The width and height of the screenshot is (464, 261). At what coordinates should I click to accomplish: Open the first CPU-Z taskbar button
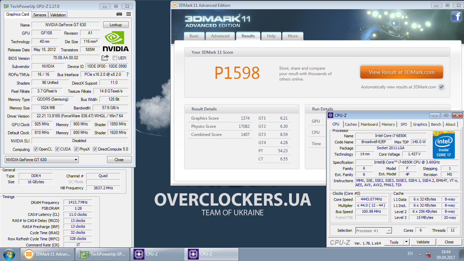(157, 254)
